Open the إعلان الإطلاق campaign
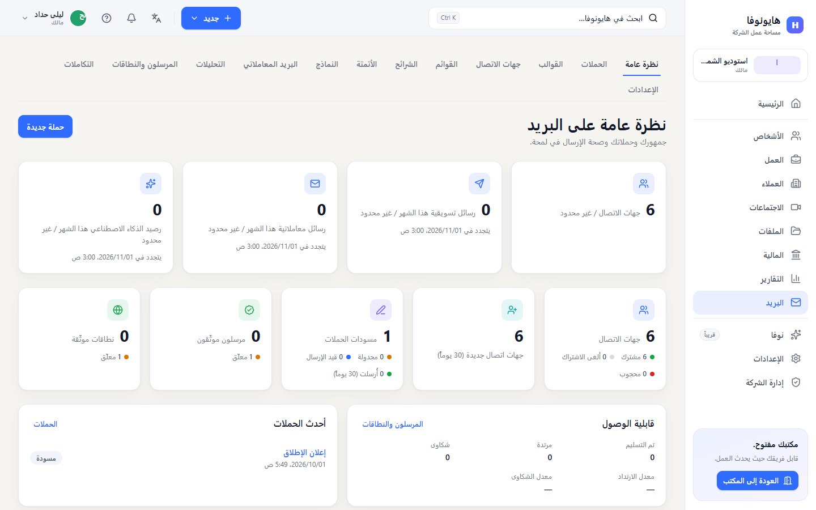 [x=305, y=452]
